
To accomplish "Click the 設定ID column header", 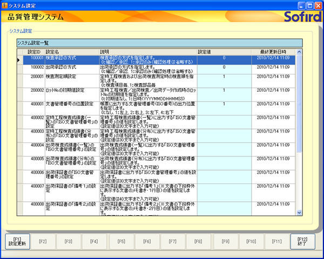I will pos(33,52).
